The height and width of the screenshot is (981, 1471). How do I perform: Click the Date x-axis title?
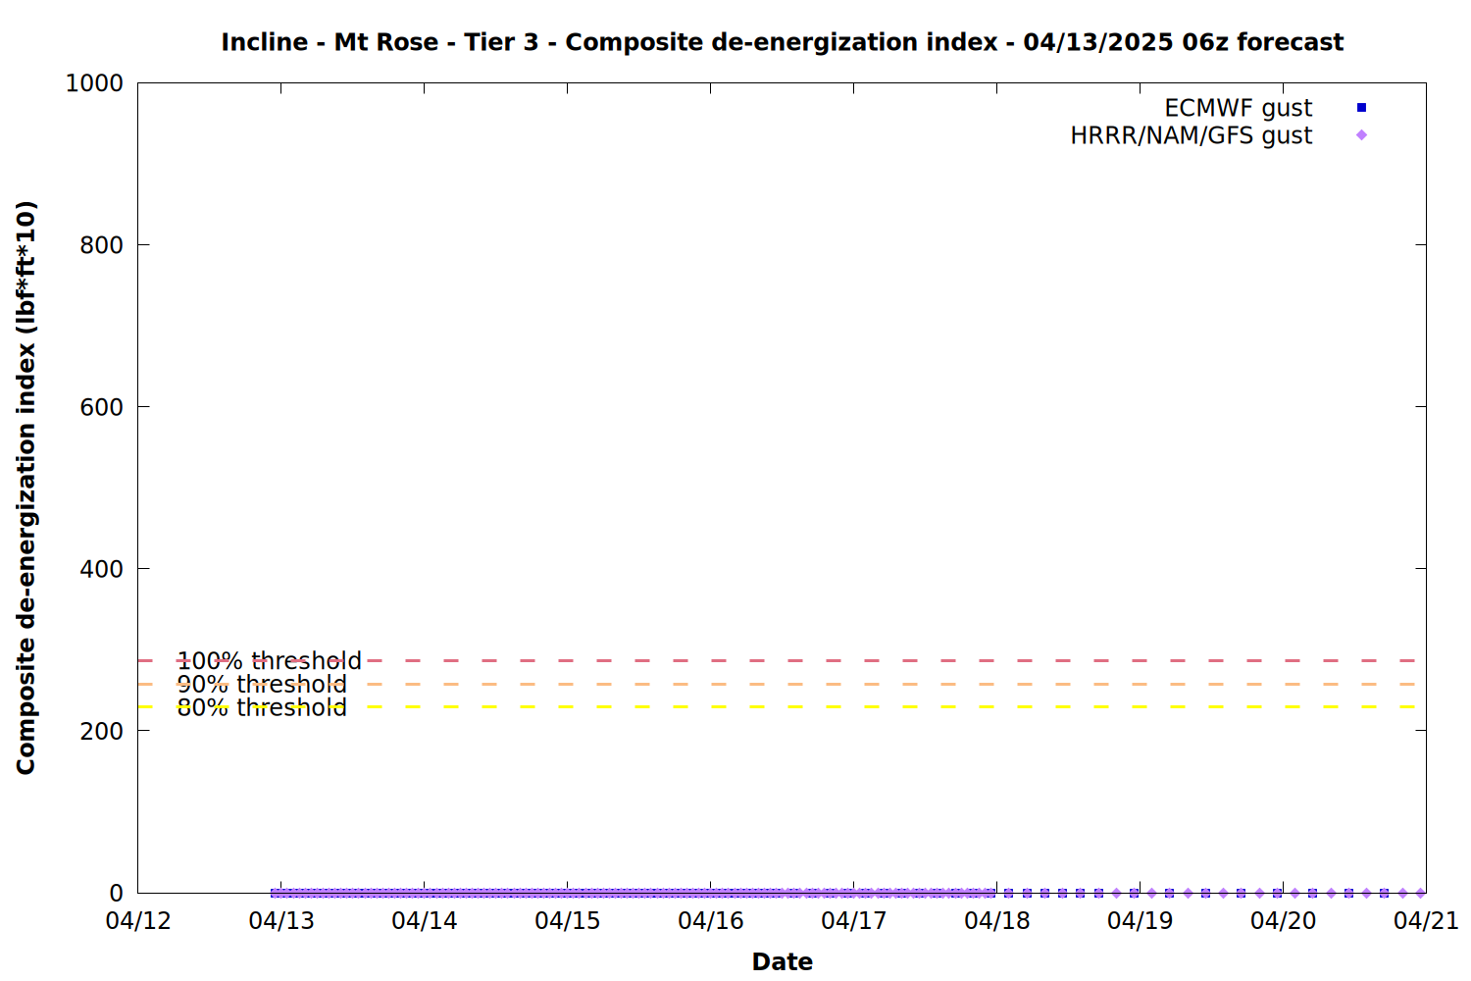click(783, 961)
